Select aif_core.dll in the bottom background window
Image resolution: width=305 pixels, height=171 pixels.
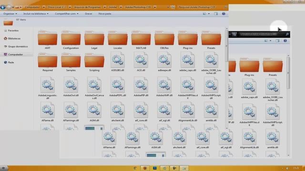(203, 139)
